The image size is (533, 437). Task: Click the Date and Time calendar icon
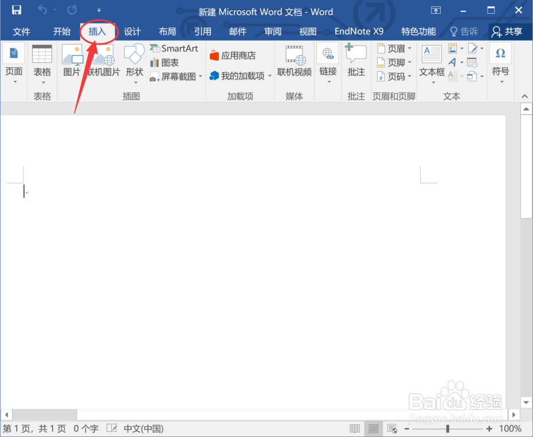tap(472, 62)
